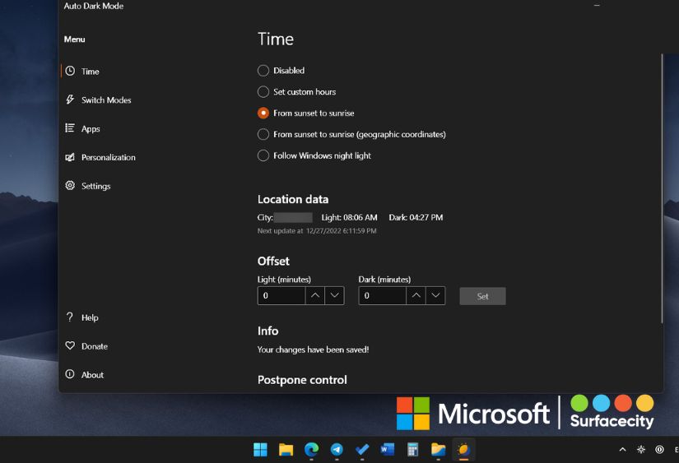Open Telegram from the taskbar
Viewport: 679px width, 463px height.
[337, 450]
